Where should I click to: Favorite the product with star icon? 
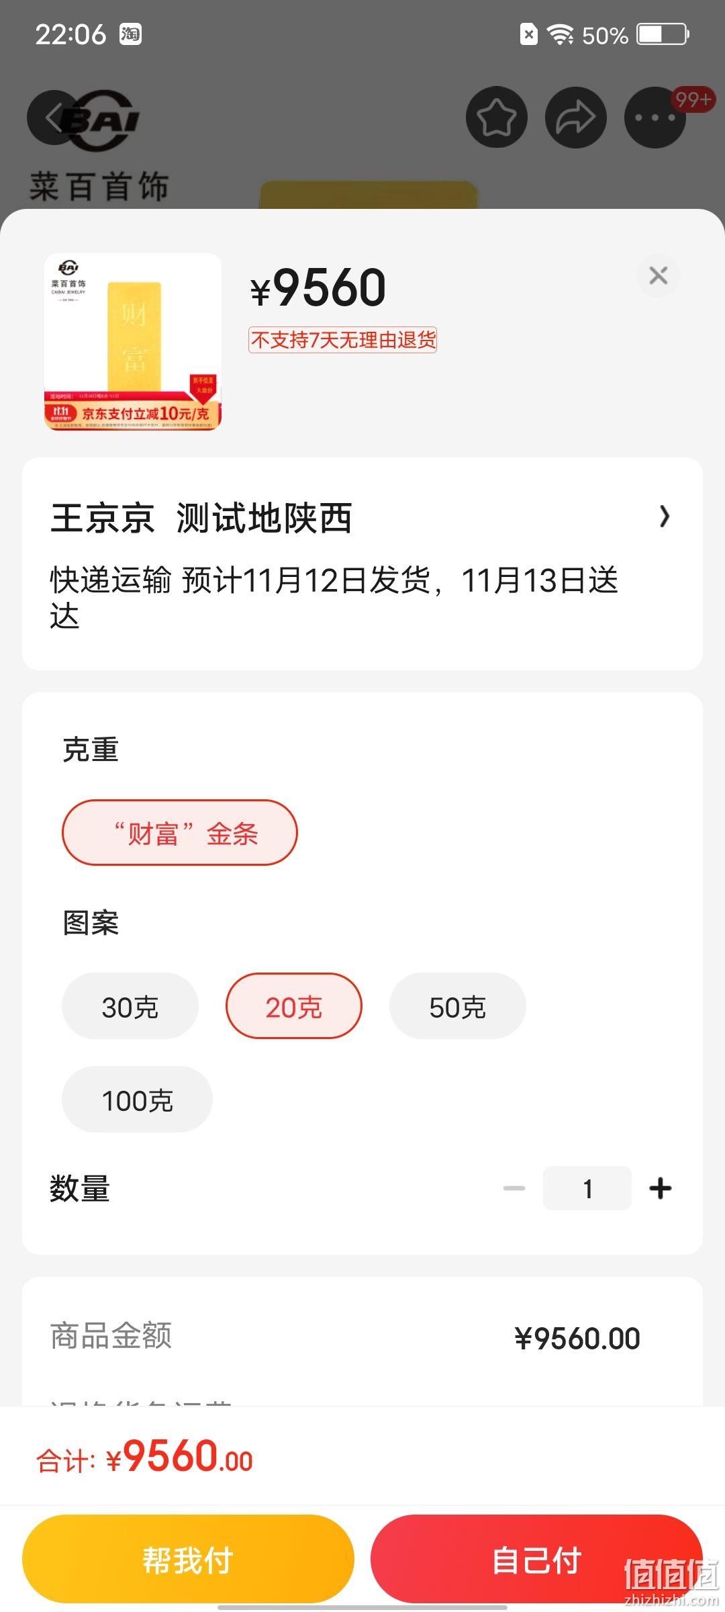pyautogui.click(x=496, y=118)
